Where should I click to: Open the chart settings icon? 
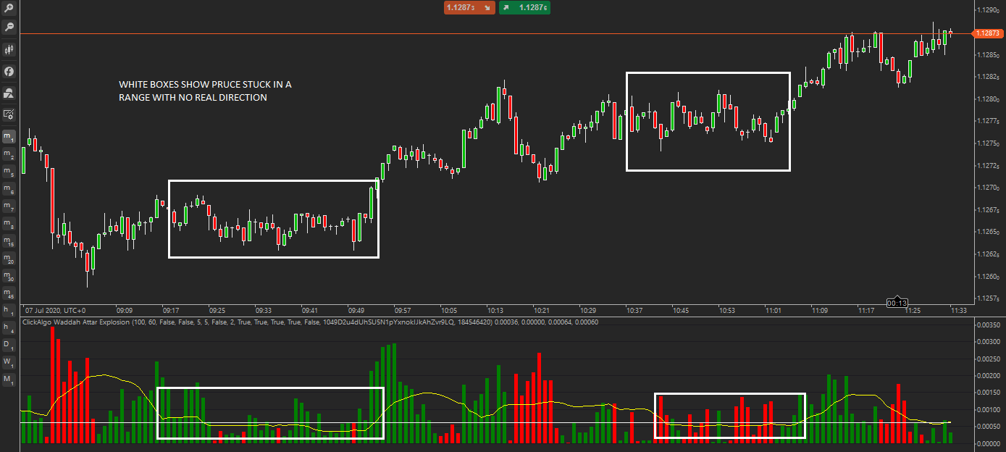(x=9, y=114)
